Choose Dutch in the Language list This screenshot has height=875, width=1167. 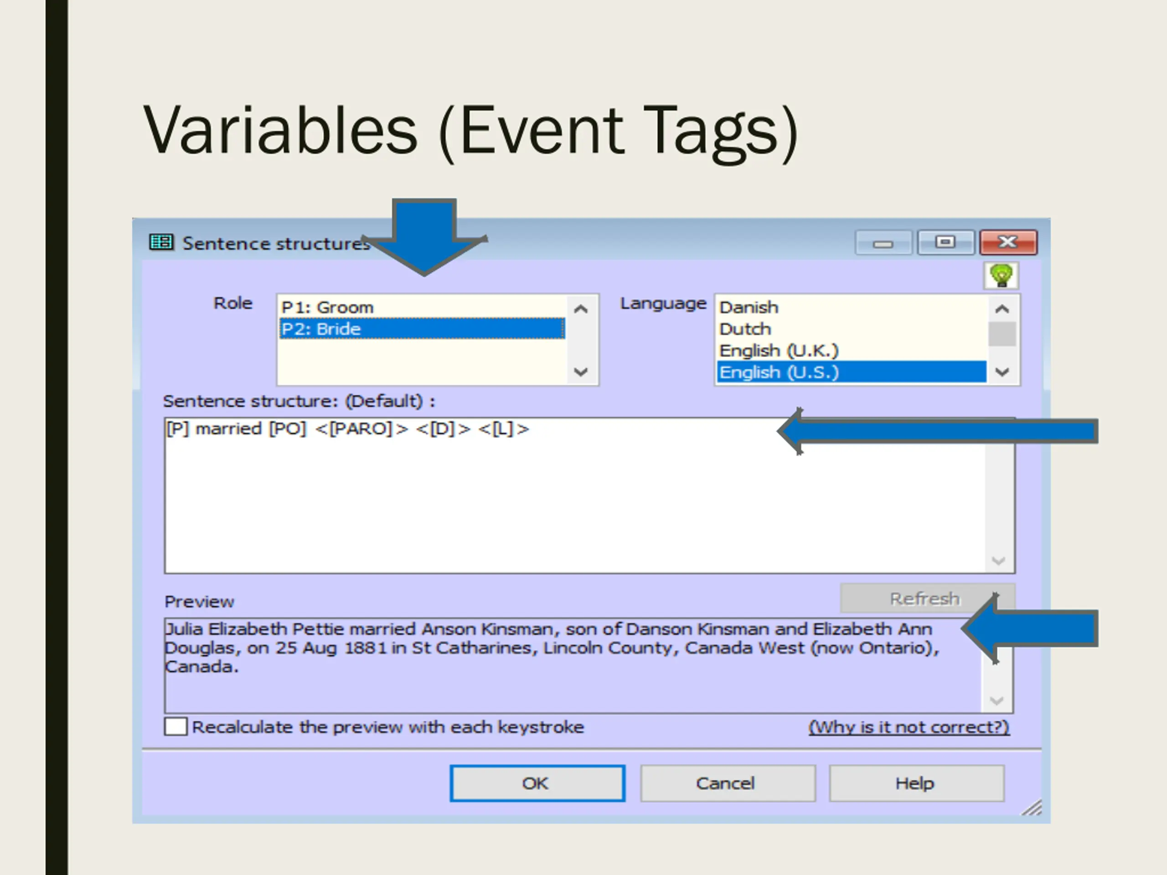coord(852,329)
